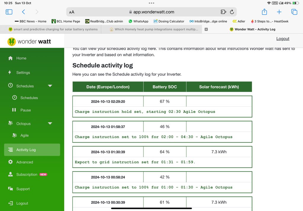Open the Advanced gear menu item
Image resolution: width=303 pixels, height=211 pixels.
[25, 162]
